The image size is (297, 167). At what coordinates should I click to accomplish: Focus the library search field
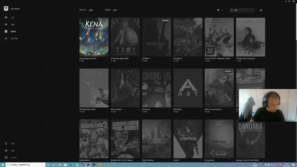(242, 10)
